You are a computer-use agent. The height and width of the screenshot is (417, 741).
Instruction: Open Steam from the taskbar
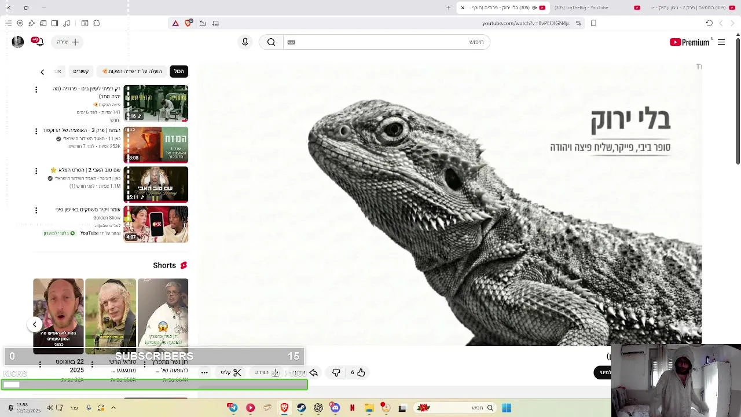pos(301,408)
